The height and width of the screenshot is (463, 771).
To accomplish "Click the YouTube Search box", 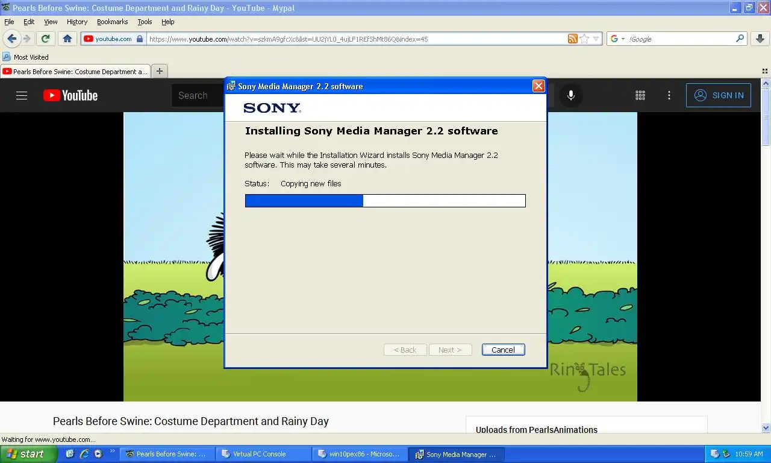I will [x=199, y=95].
